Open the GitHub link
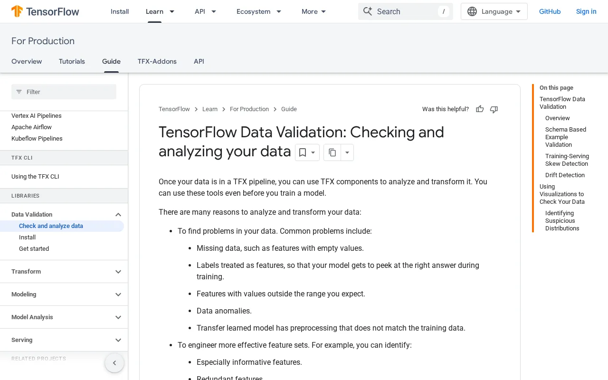Screen dimensions: 608x380 coord(550,11)
